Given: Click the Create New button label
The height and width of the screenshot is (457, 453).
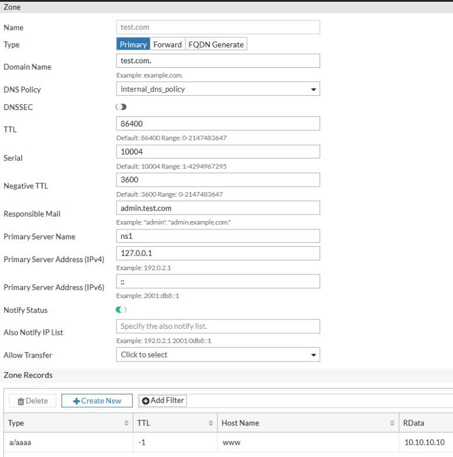Looking at the screenshot, I should pos(101,401).
